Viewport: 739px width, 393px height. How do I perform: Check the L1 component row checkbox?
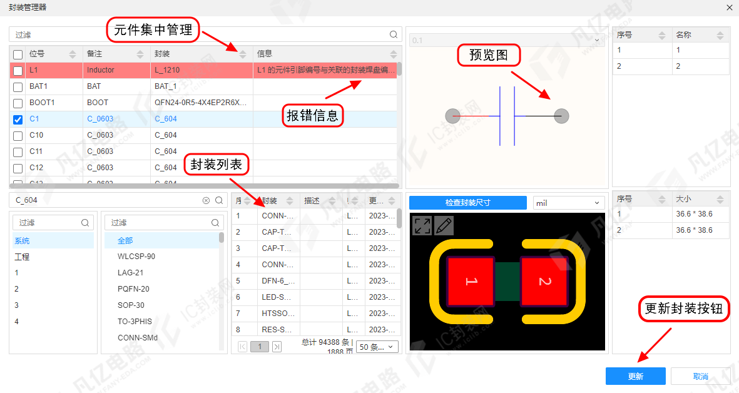pyautogui.click(x=18, y=71)
